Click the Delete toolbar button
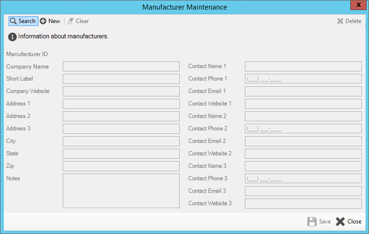Viewport: 369px width, 234px height. click(x=349, y=21)
